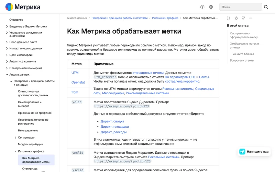Screen dimensions: 275x172
Task: Open Директ, площадки report link
Action: click(x=114, y=127)
